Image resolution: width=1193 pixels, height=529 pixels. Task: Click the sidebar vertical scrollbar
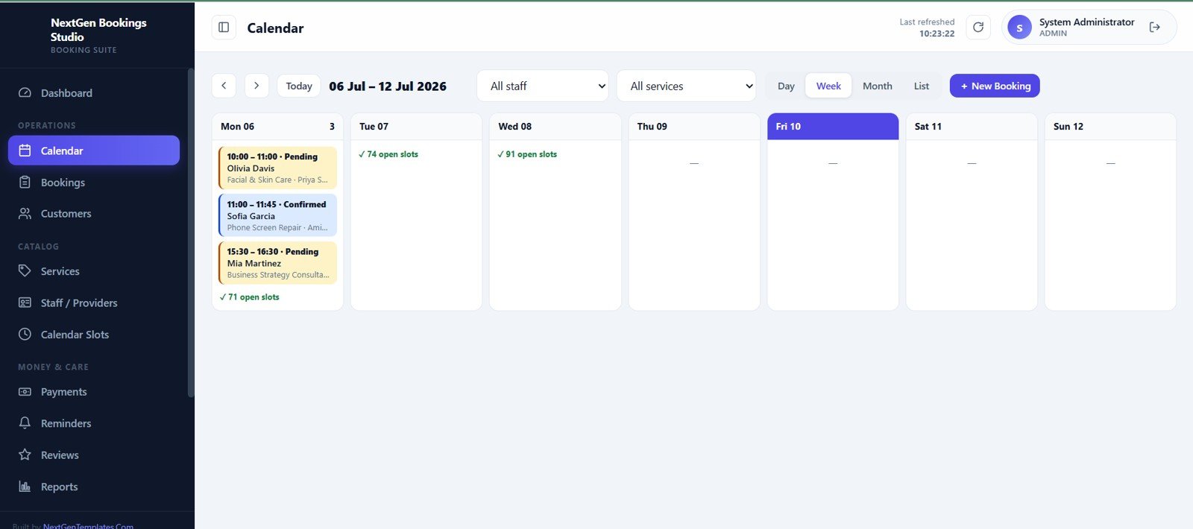(191, 232)
